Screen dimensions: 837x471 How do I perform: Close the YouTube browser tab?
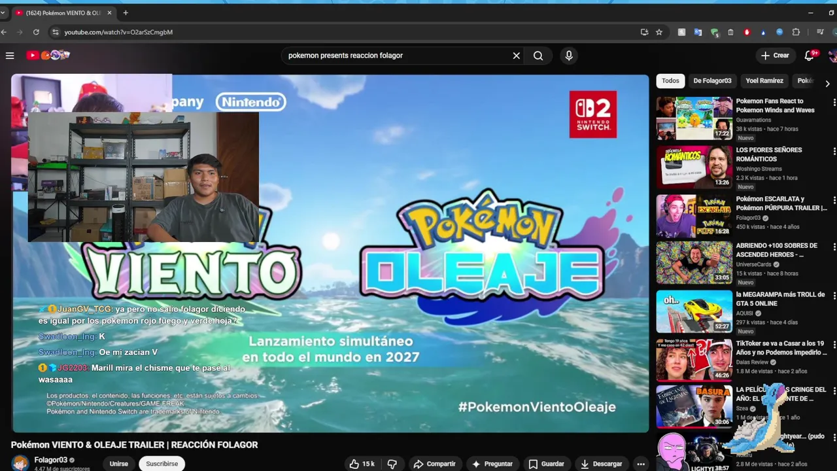(x=109, y=12)
